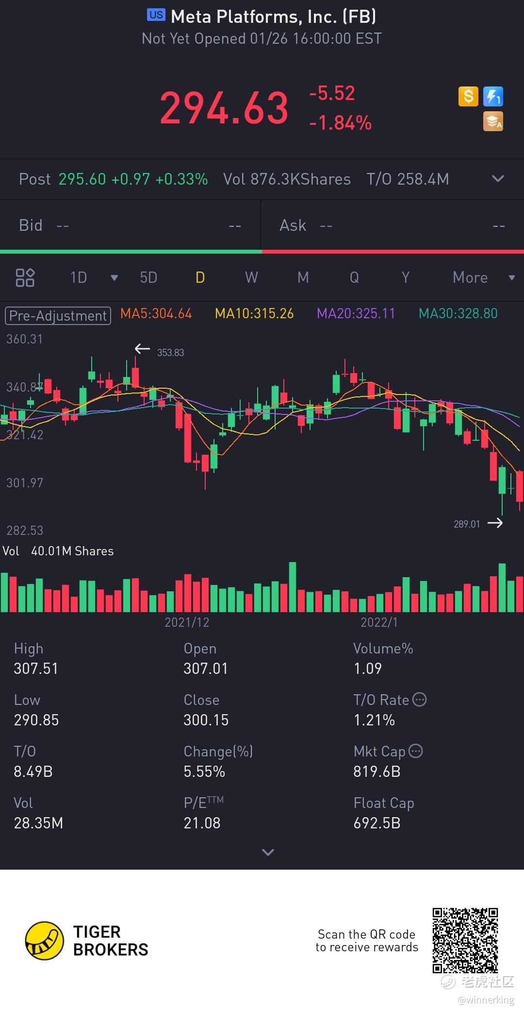Select the weekly W chart tab

pyautogui.click(x=251, y=277)
